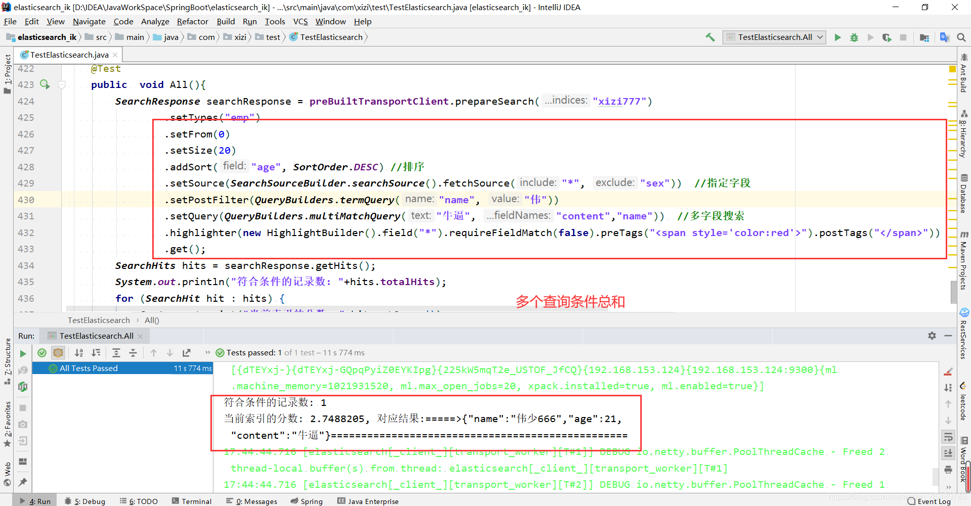Open the Spring tool window
Viewport: 971px width, 506px height.
click(306, 501)
